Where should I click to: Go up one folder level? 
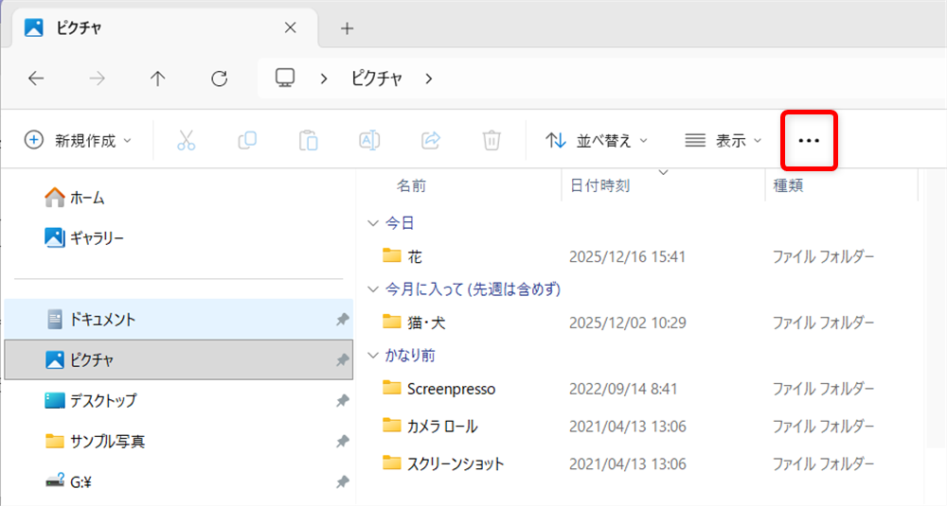pos(157,79)
